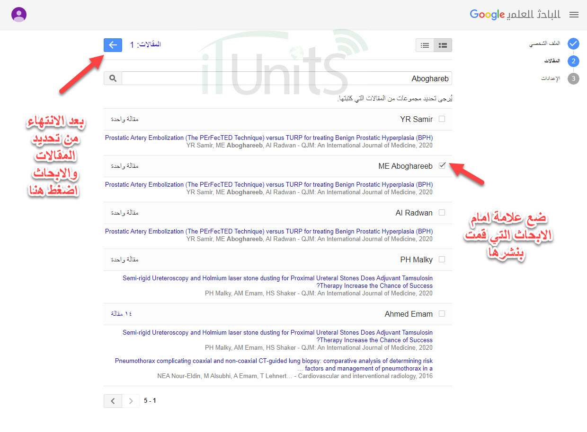Click the step 3 settings circle
This screenshot has width=587, height=432.
coord(573,78)
